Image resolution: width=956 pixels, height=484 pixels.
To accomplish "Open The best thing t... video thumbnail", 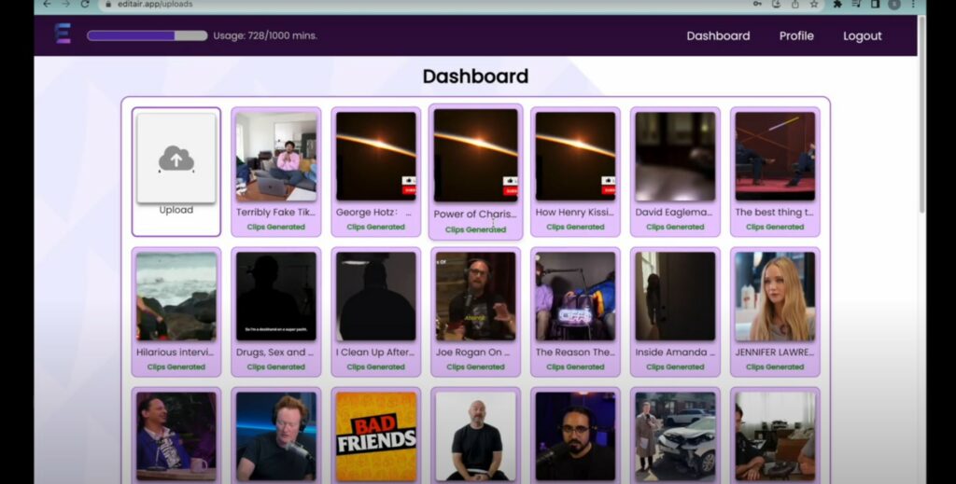I will pos(775,157).
